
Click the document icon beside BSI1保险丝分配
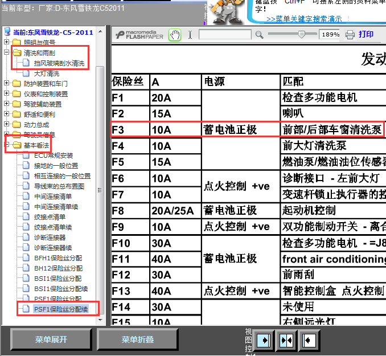pyautogui.click(x=26, y=278)
